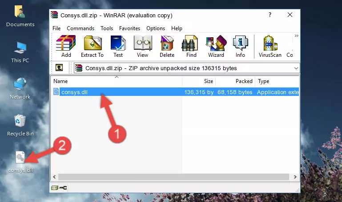
Task: Select the Recycle Bin desktop icon
Action: click(20, 126)
